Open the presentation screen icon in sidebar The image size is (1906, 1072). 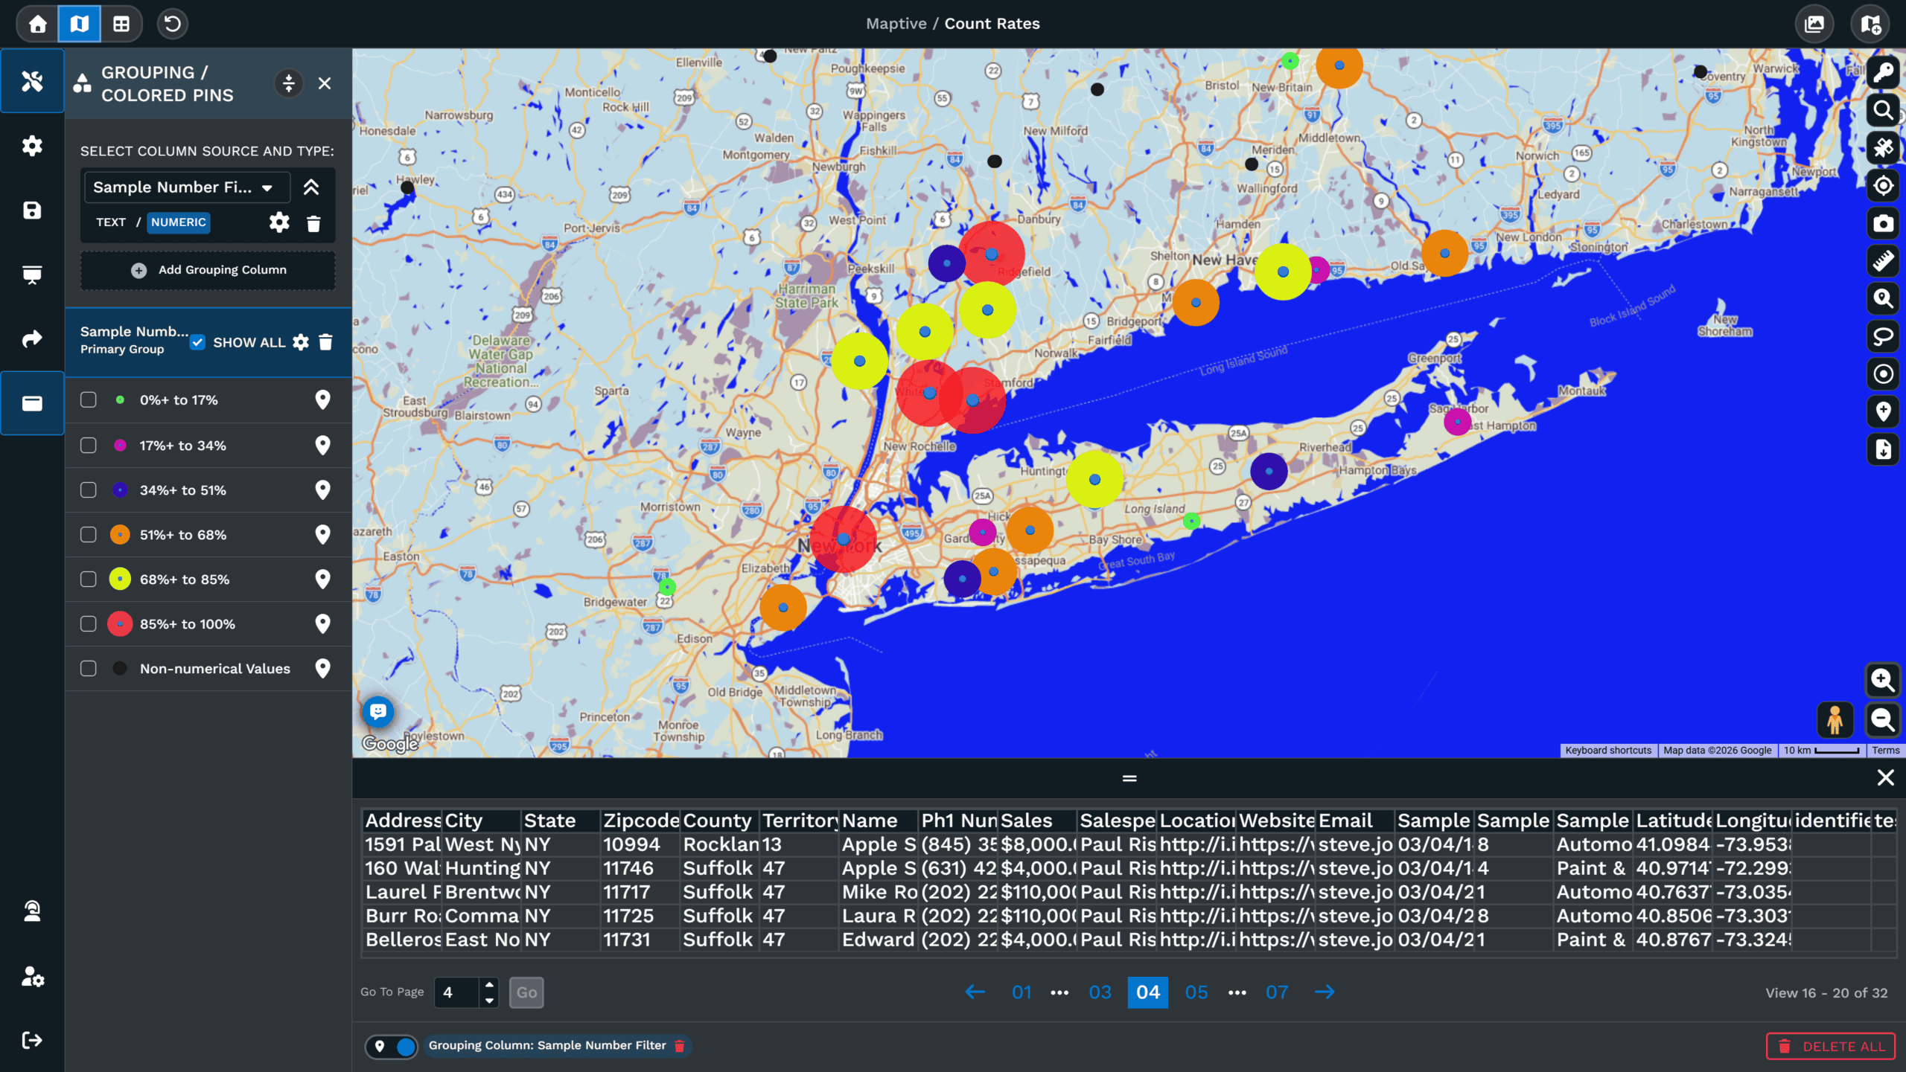click(32, 275)
